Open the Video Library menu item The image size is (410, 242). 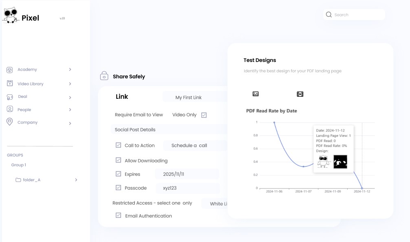click(x=31, y=84)
